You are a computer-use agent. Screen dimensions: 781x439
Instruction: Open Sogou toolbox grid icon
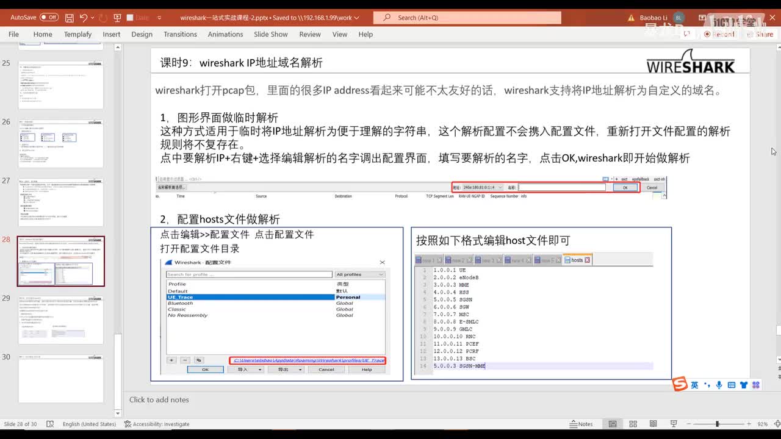click(x=756, y=384)
